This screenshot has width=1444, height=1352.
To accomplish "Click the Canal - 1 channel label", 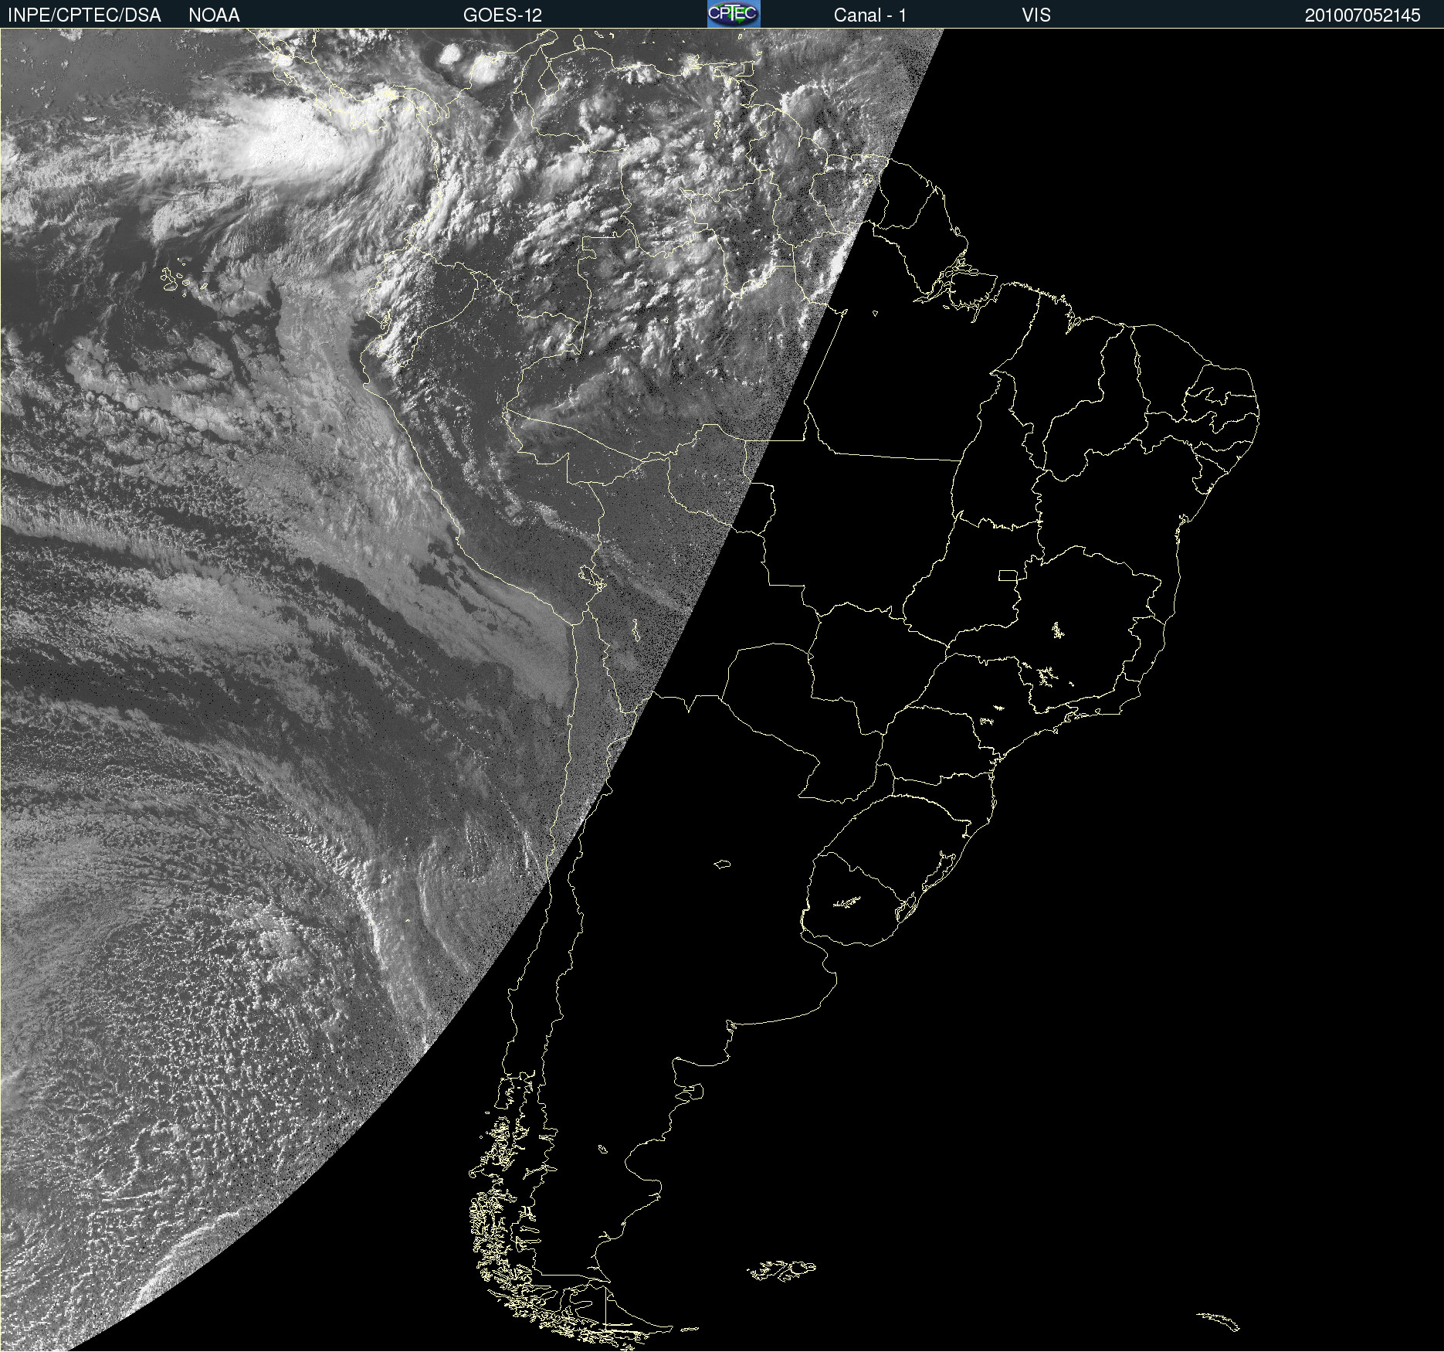I will (869, 15).
